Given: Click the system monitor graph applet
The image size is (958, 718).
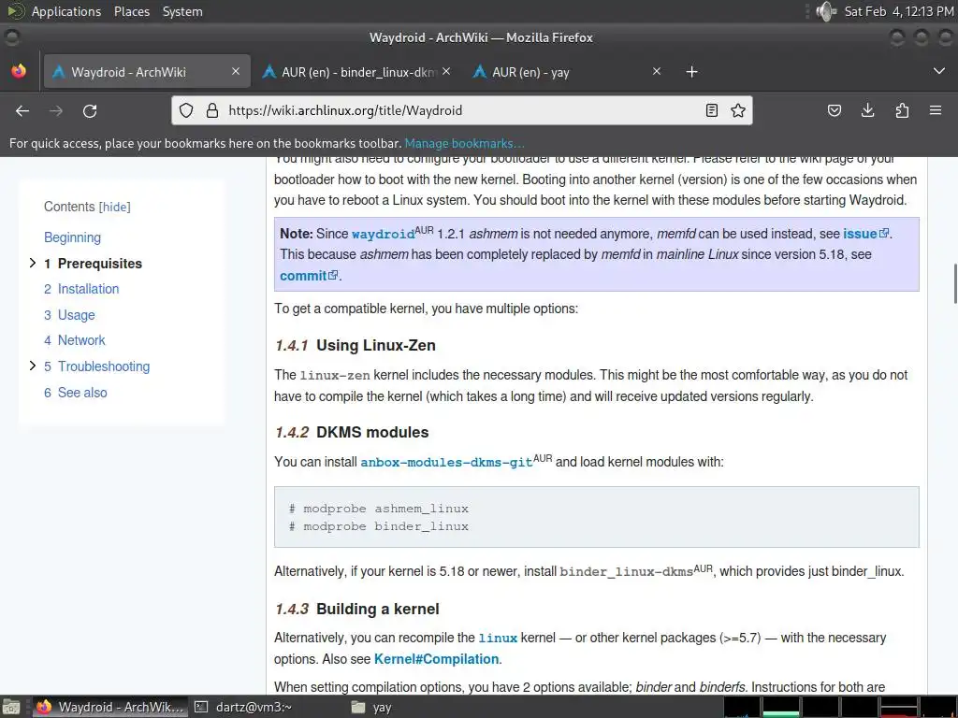Looking at the screenshot, I should click(x=839, y=707).
